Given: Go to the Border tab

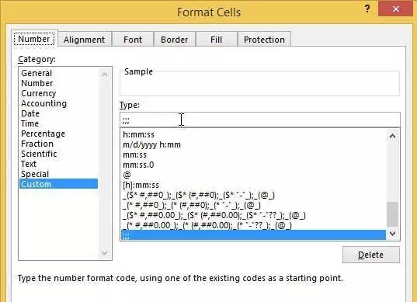Looking at the screenshot, I should tap(175, 40).
